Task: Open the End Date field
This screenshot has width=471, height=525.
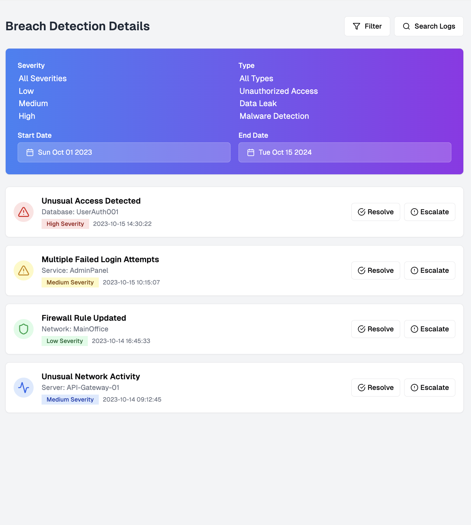Action: point(345,152)
